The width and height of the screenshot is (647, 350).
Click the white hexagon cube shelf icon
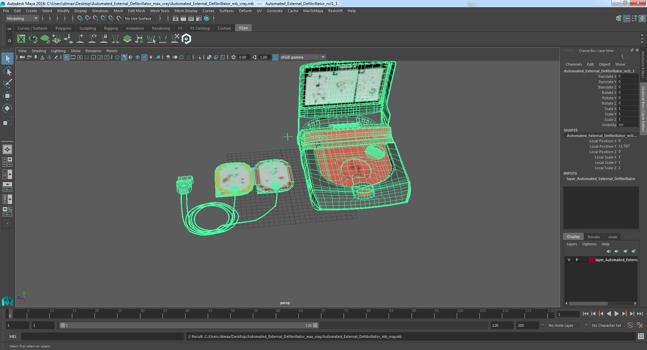186,39
